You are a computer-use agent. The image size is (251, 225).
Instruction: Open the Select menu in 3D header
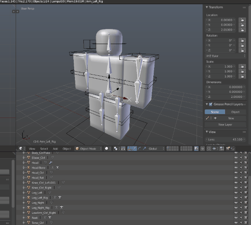(x=44, y=149)
